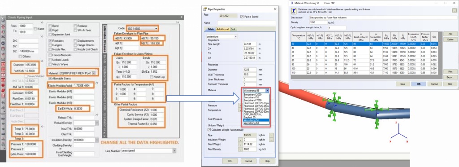Click the Density field showing 1850

319,22
